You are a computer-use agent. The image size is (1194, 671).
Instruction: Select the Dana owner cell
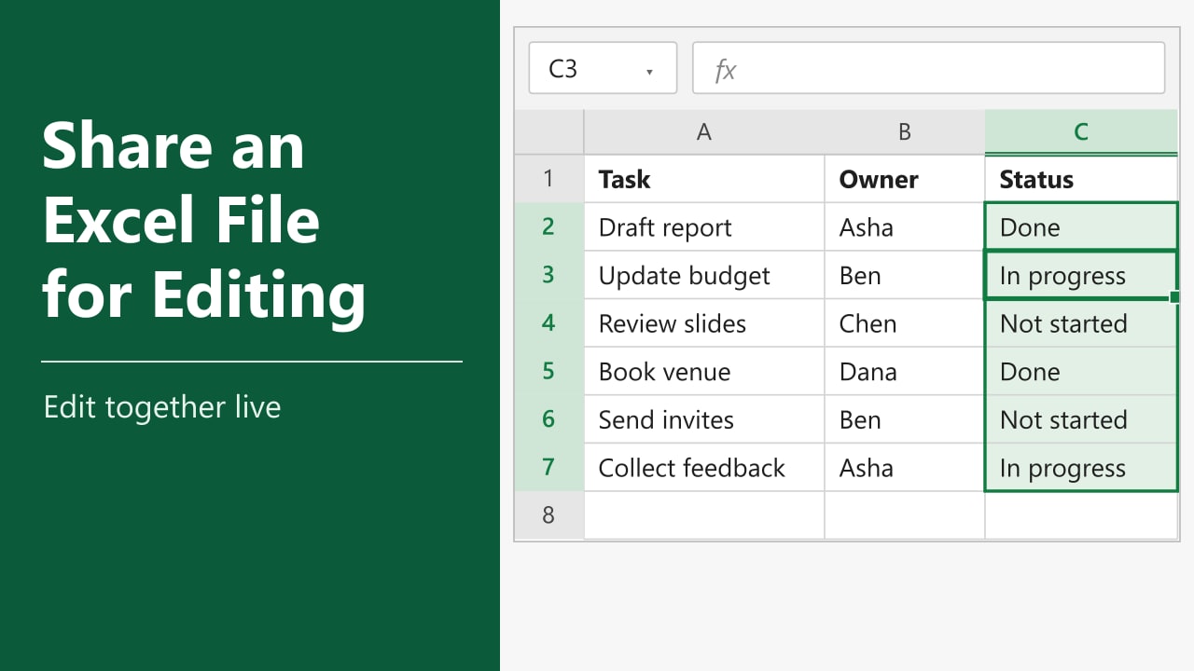904,371
